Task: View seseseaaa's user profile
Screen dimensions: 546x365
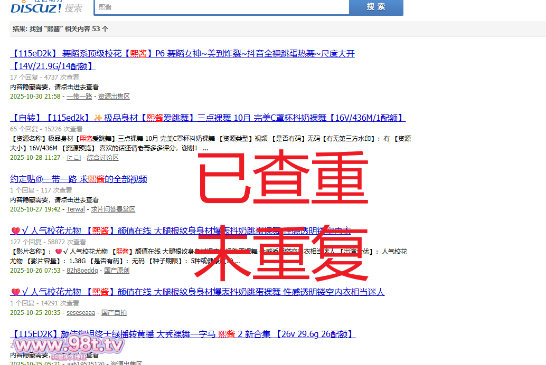Action: 81,313
